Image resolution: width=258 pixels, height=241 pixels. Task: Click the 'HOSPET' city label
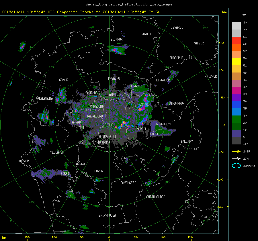tap(155, 134)
